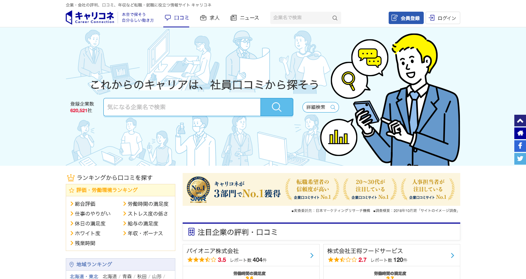
Task: Click the 評価・労働環境ランキング heading
Action: click(107, 190)
